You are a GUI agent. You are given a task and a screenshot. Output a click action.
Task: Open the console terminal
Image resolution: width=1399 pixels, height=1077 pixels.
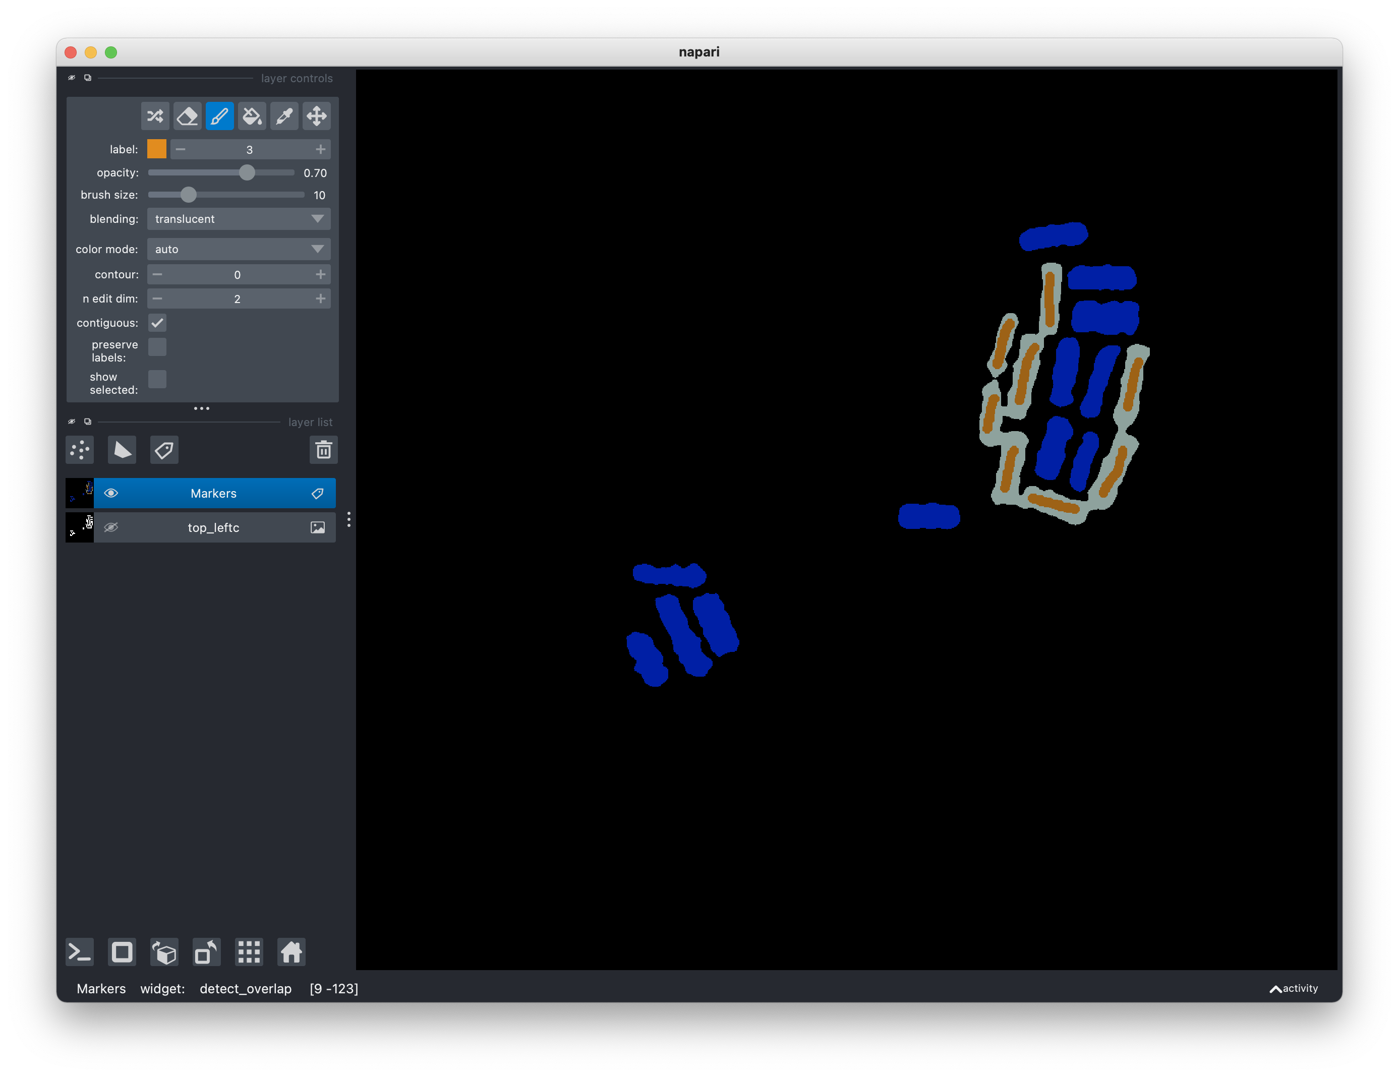point(80,952)
